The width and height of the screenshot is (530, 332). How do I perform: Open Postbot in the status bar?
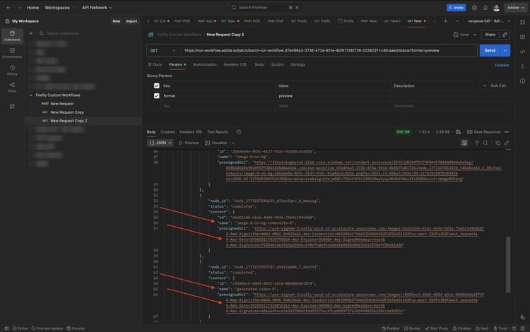(391, 328)
